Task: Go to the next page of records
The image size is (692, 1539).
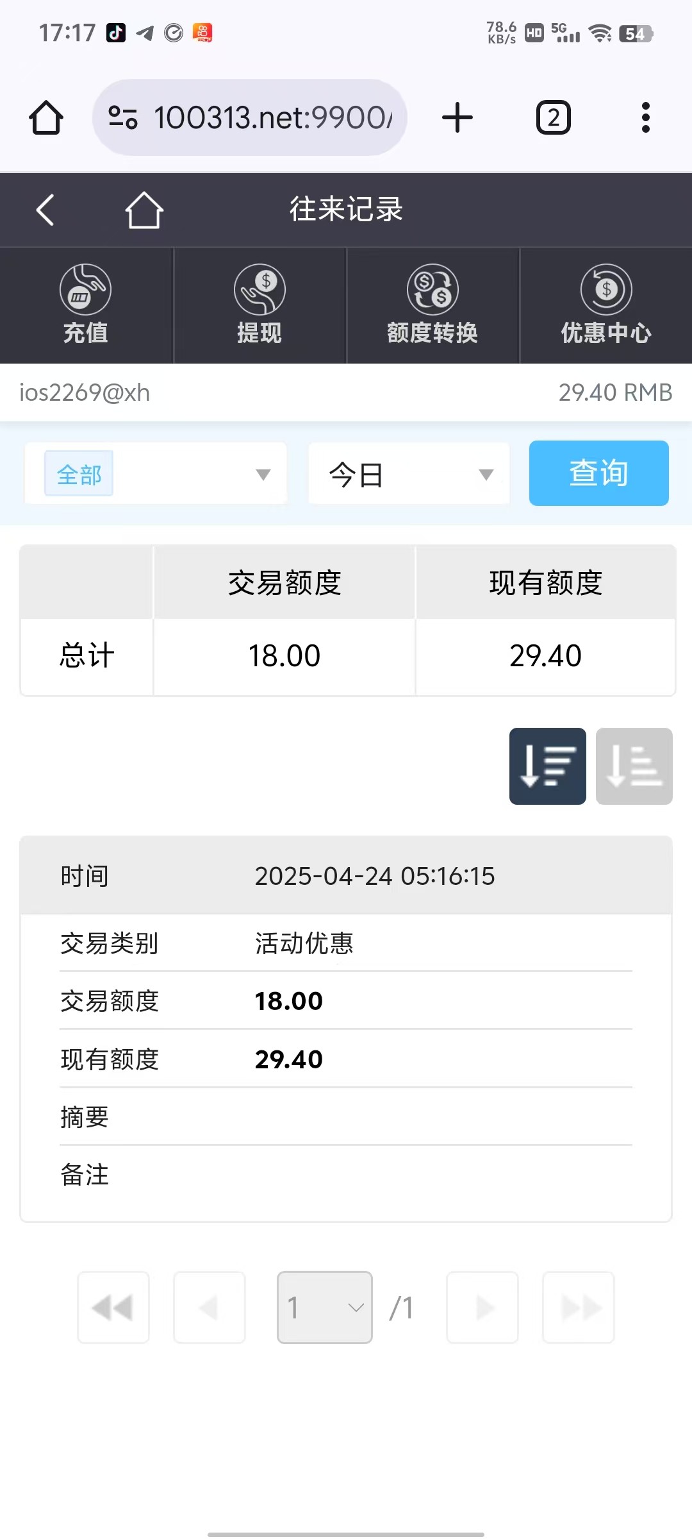Action: [x=482, y=1308]
